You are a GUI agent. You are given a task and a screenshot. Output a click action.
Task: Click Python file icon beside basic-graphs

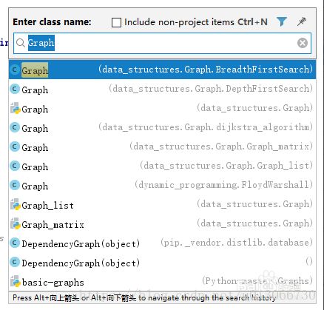pos(15,281)
